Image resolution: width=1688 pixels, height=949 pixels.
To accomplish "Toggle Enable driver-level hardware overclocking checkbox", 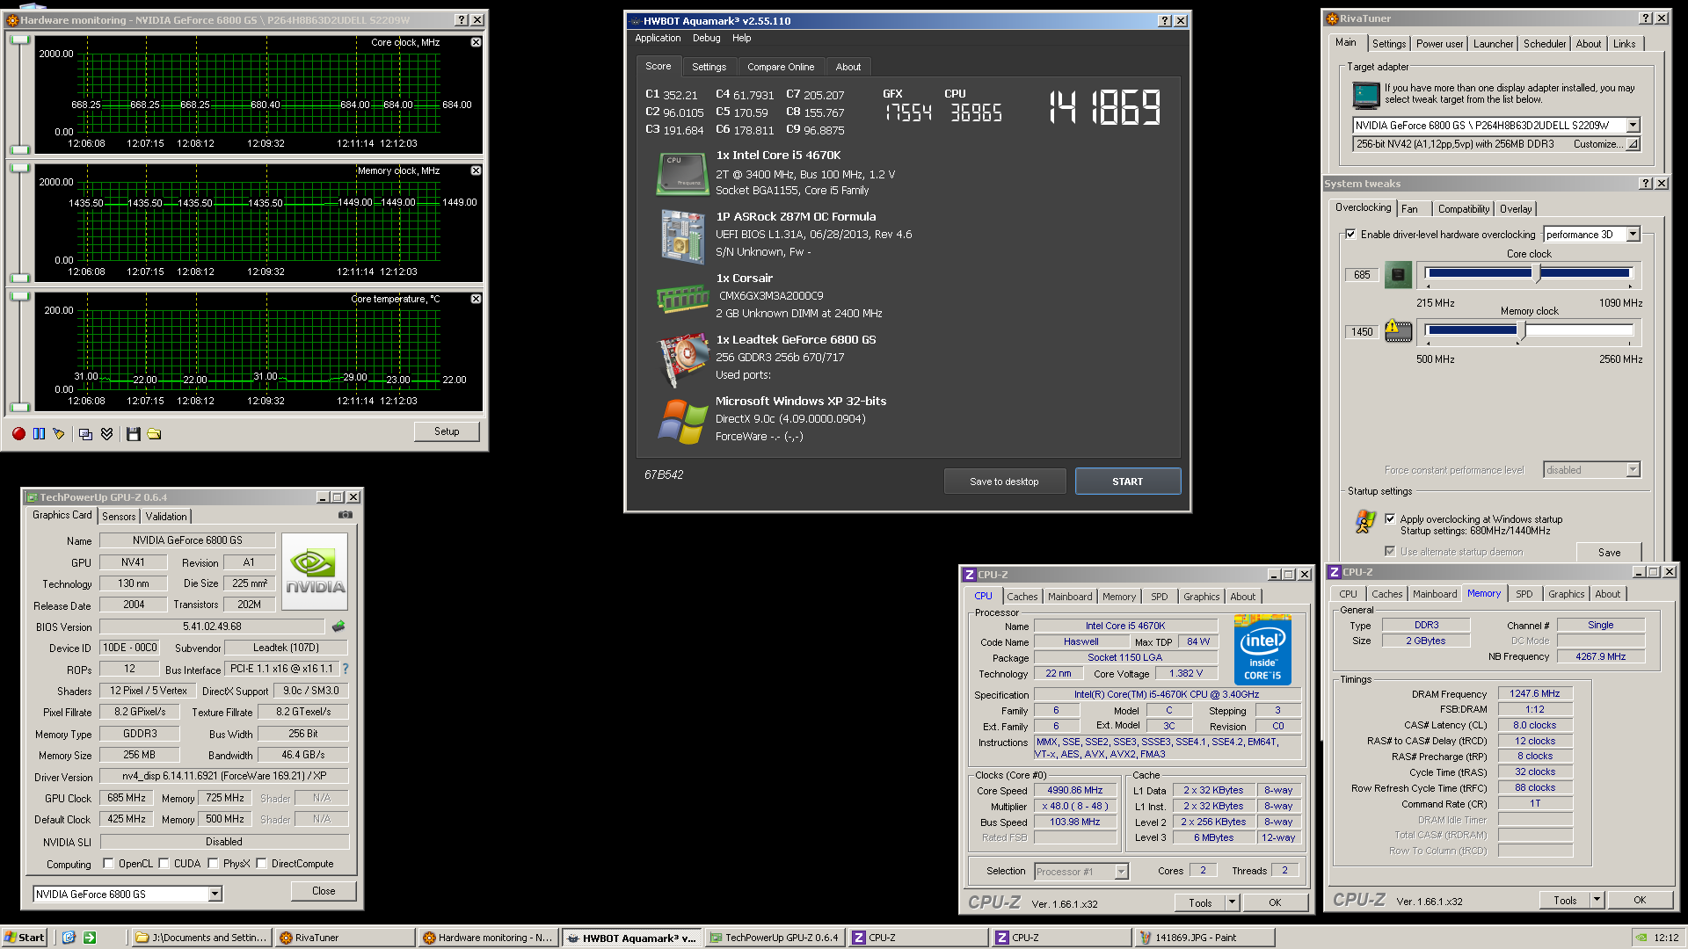I will [x=1350, y=235].
